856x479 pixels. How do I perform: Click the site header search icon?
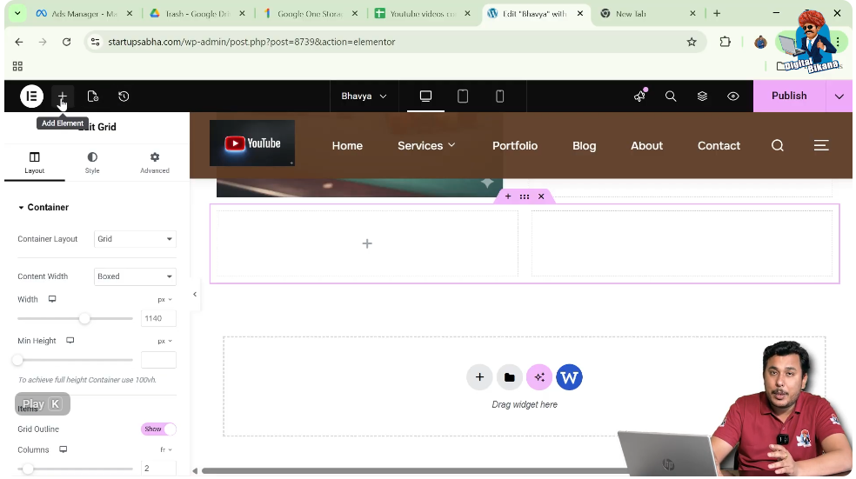(778, 145)
